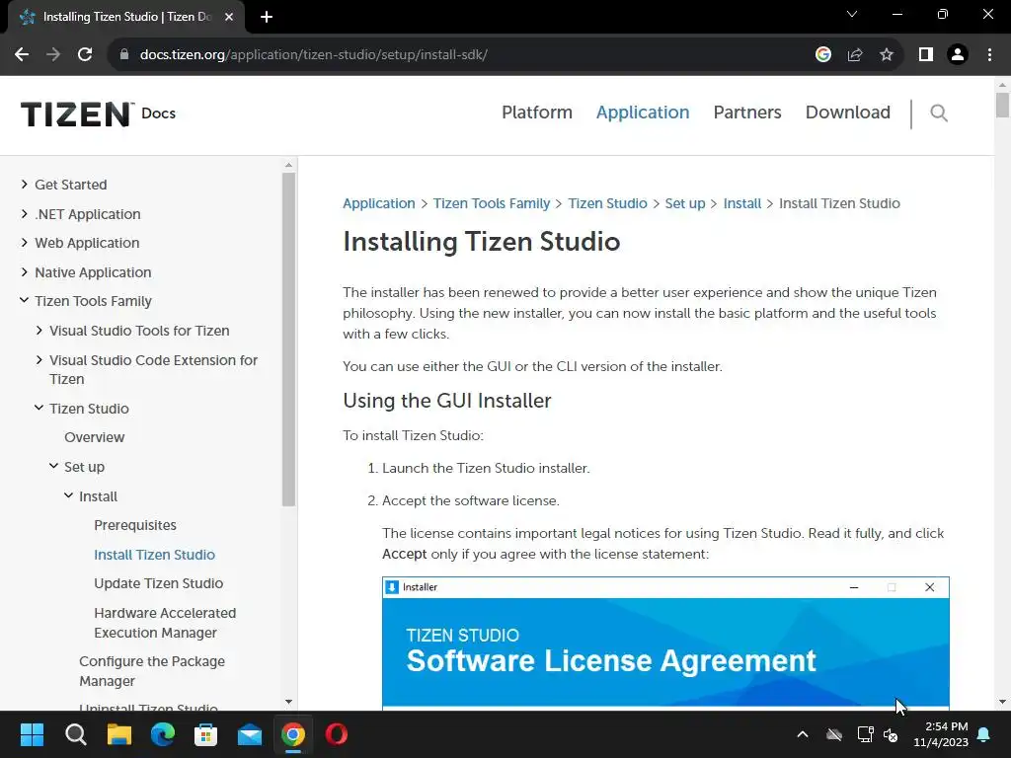Click the Application breadcrumb link
Screen dimensions: 1011x758
pyautogui.click(x=378, y=203)
